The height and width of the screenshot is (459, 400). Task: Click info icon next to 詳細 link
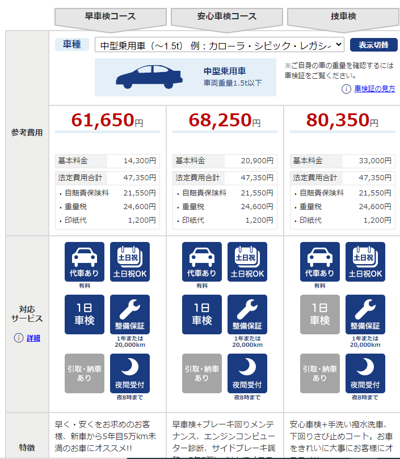[19, 338]
